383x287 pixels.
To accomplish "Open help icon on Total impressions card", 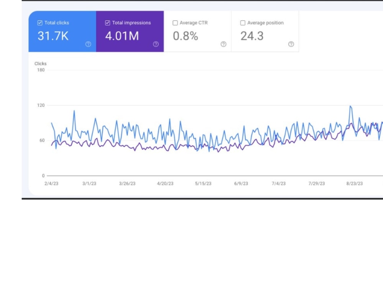I will (156, 44).
